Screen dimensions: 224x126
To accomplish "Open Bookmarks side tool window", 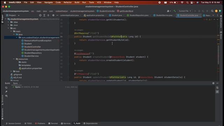I will 2,114.
